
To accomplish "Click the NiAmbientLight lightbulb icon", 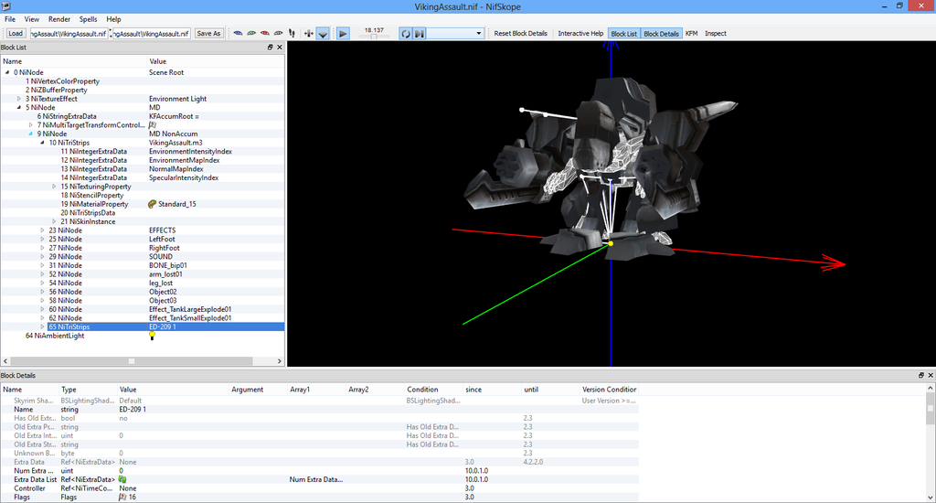I will pos(153,336).
